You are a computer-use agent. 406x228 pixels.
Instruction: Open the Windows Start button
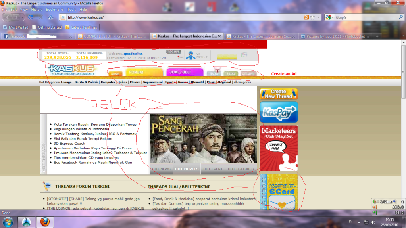[x=8, y=222]
